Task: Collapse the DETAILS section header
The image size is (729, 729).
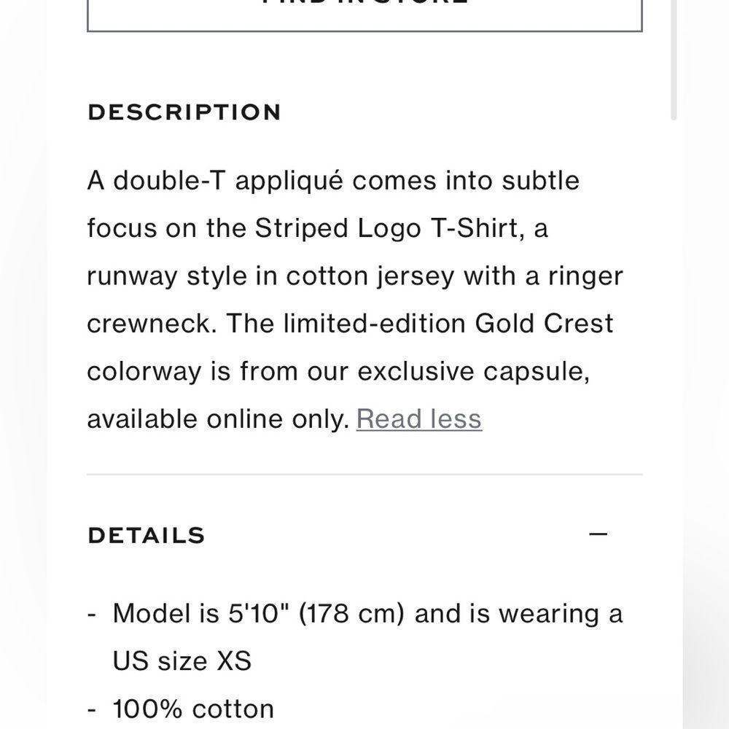Action: pyautogui.click(x=348, y=535)
